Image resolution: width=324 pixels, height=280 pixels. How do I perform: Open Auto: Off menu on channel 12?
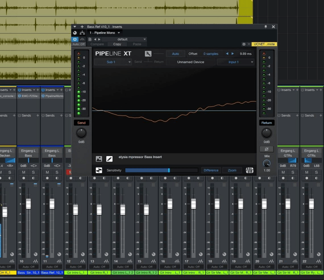[x=76, y=267]
